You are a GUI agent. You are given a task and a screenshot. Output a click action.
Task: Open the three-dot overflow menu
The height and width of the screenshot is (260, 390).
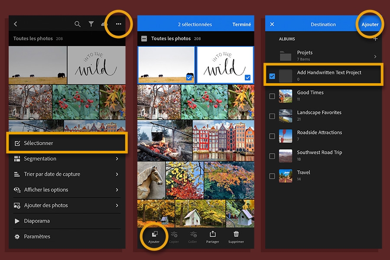click(118, 24)
